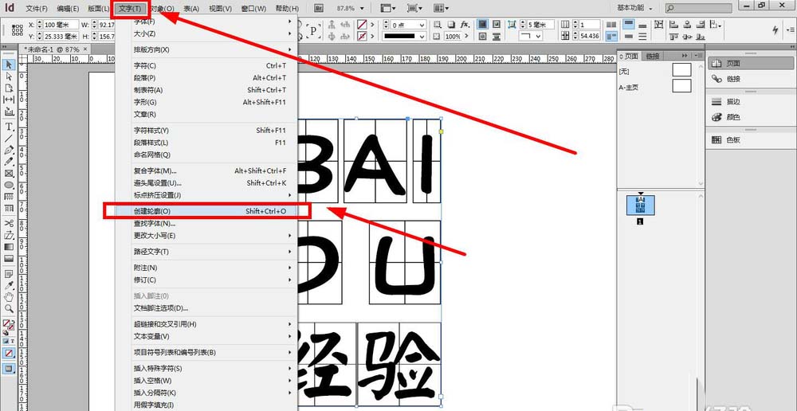Select the Selection tool (black arrow)

point(9,65)
